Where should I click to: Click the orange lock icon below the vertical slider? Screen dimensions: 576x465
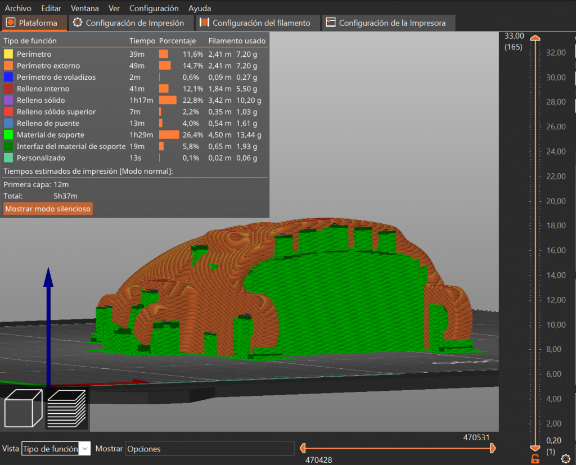[x=535, y=459]
